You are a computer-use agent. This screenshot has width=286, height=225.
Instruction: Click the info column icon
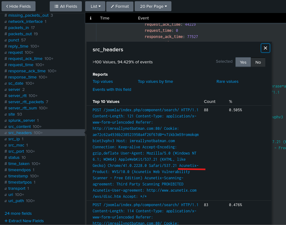coord(91,18)
